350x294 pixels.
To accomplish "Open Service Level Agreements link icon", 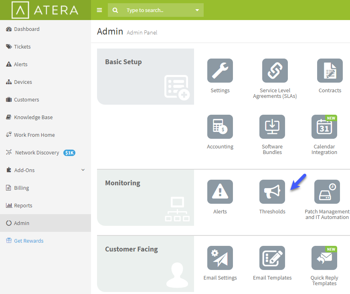I will (x=275, y=71).
